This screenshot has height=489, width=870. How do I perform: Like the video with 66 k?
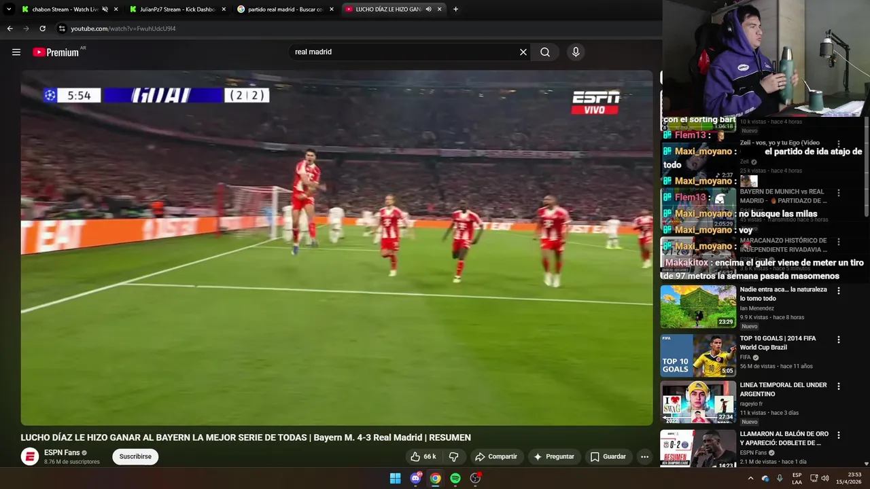(423, 456)
